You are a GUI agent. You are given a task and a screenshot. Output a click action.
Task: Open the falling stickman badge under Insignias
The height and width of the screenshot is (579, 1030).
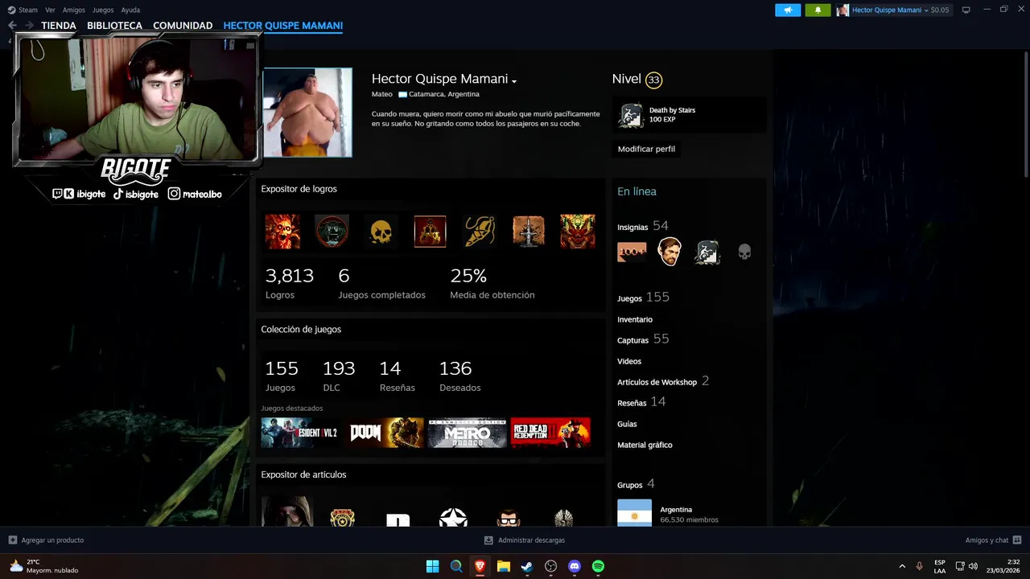[x=707, y=253]
